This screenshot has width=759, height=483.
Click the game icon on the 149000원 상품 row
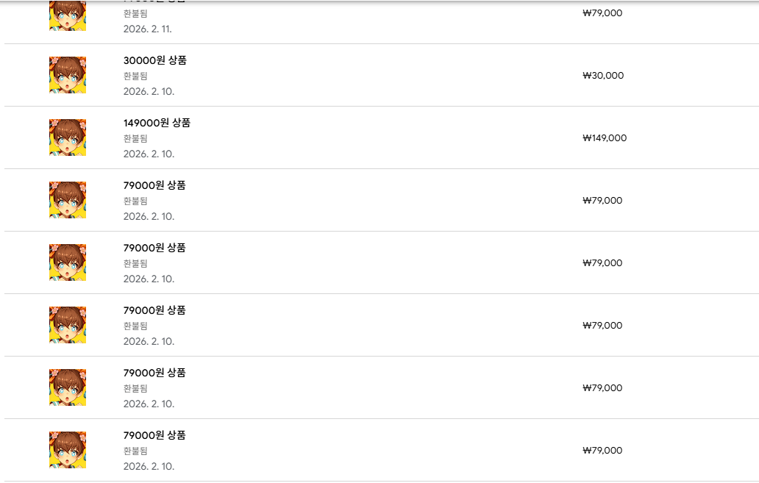tap(68, 137)
